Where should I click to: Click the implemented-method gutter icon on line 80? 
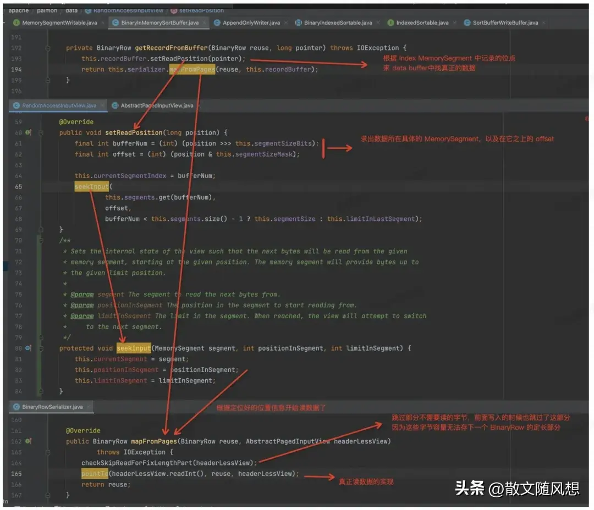click(28, 348)
